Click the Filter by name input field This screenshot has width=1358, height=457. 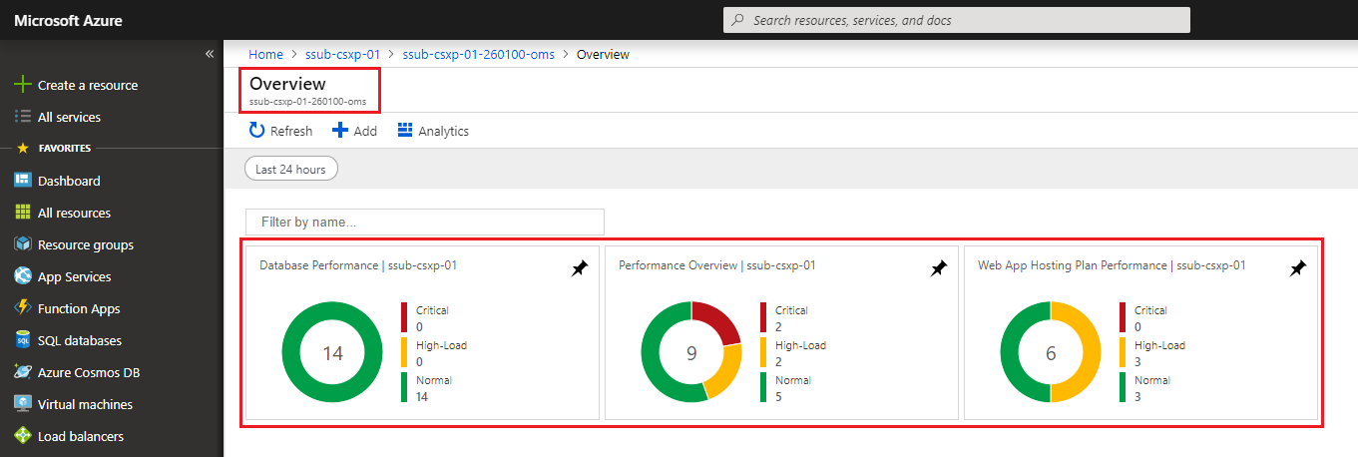[425, 222]
